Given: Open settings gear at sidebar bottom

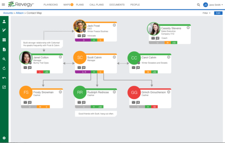Looking at the screenshot, I should pyautogui.click(x=4, y=138).
